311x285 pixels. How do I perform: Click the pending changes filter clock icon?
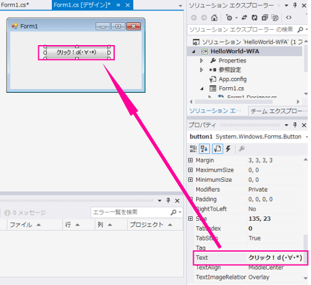point(229,18)
